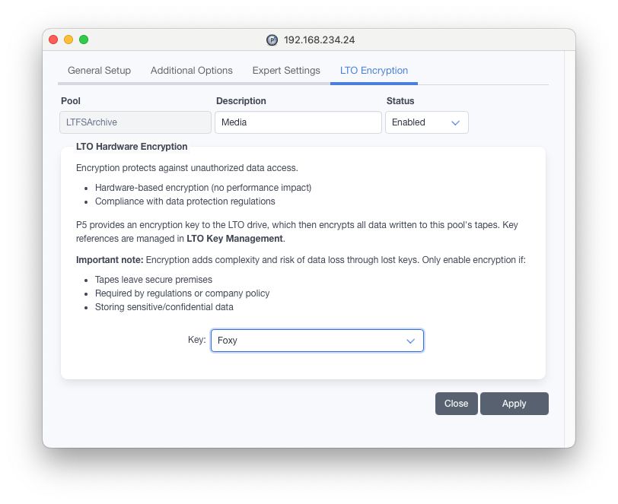Zoom window with green traffic light button

tap(84, 40)
